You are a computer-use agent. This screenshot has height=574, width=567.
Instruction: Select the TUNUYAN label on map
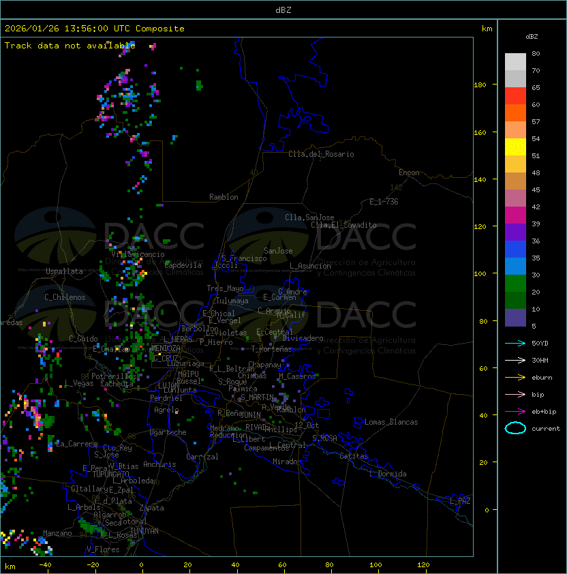point(144,530)
